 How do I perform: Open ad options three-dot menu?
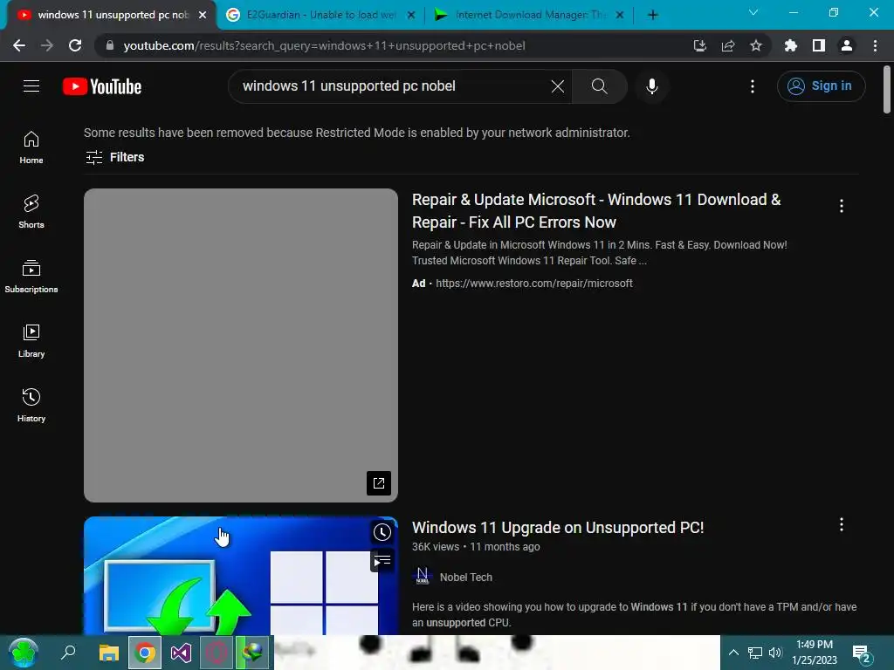coord(842,206)
